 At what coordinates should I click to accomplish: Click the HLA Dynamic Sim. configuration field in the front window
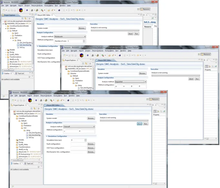[79, 152]
